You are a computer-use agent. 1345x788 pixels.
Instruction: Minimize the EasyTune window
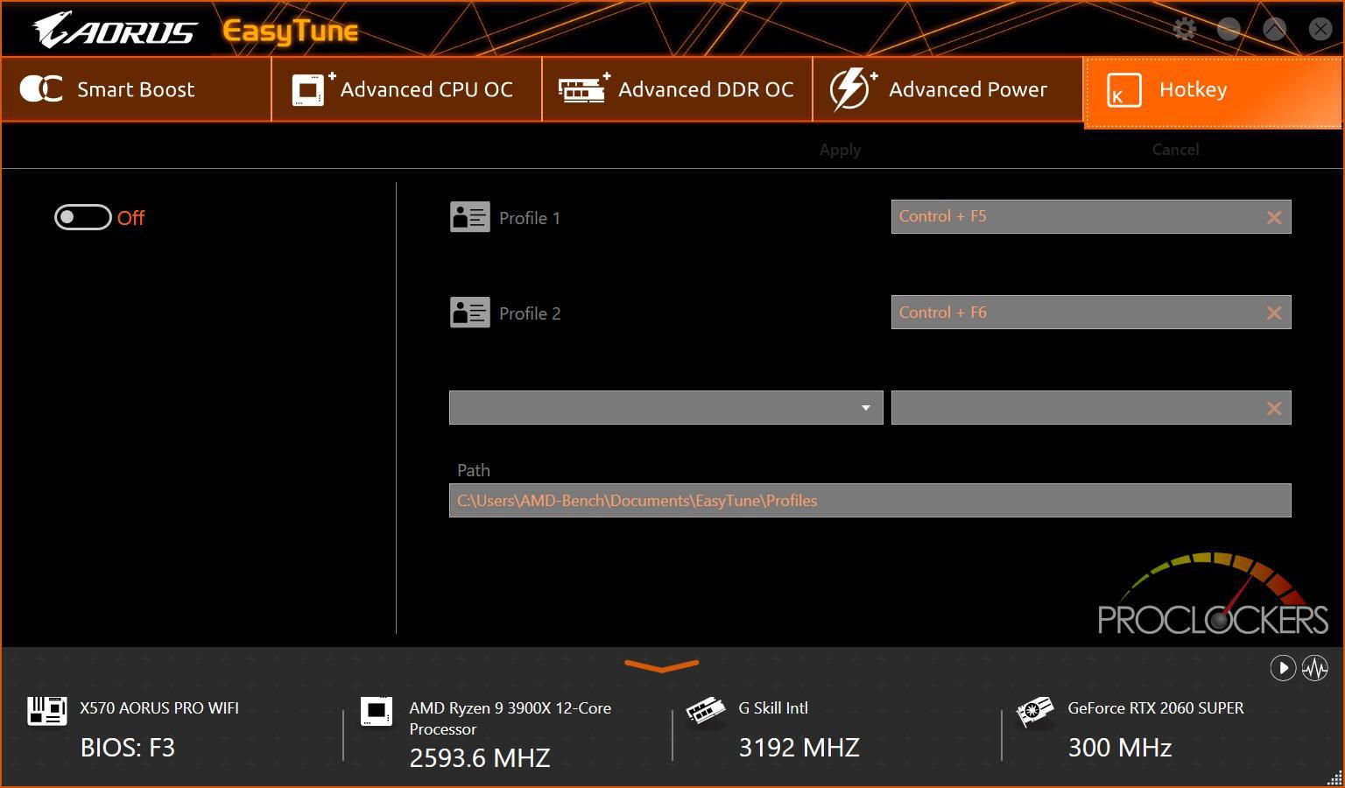click(x=1229, y=29)
